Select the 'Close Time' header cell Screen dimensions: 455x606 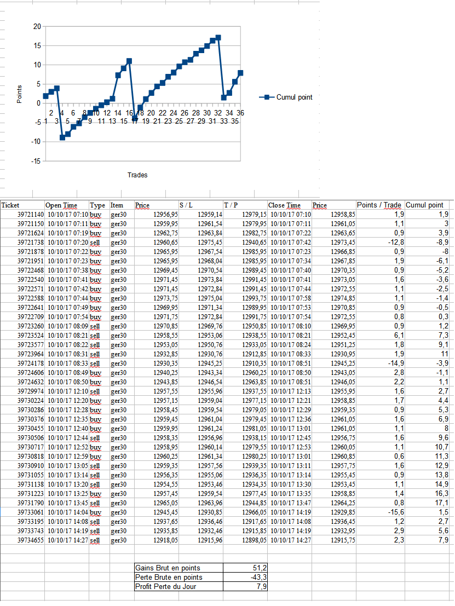tap(290, 205)
